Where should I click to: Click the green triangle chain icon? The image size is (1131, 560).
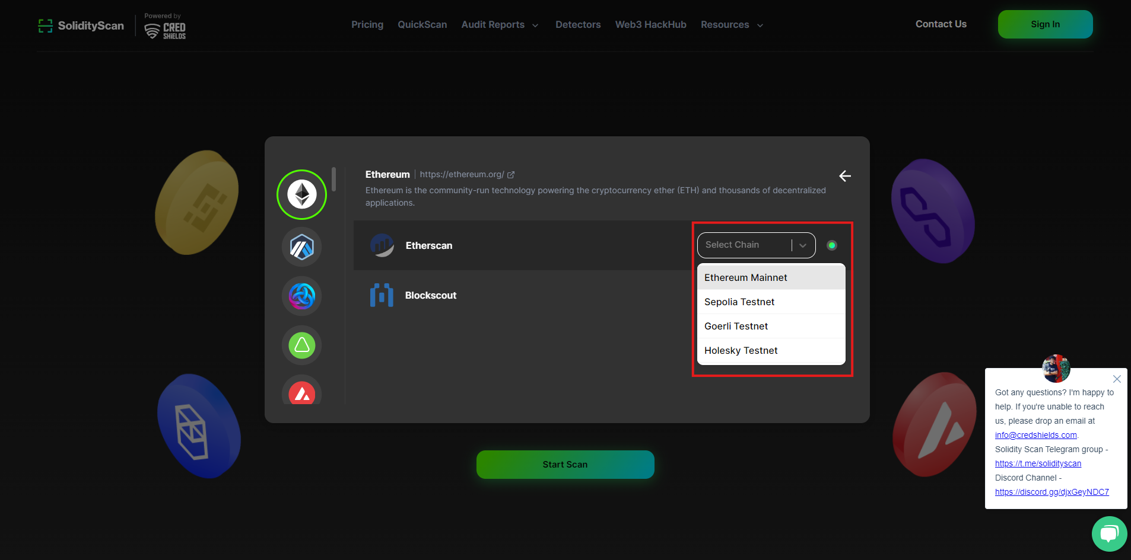coord(301,345)
